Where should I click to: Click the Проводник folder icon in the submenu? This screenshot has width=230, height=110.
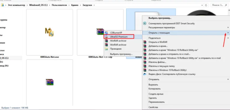106,49
